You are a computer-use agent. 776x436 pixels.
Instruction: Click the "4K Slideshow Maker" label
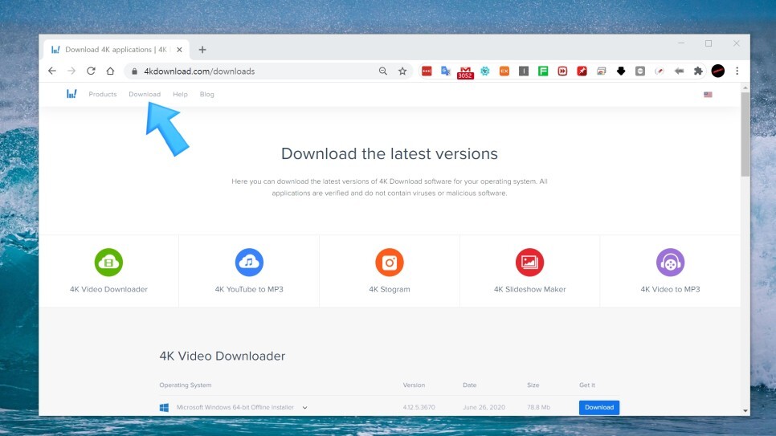coord(529,289)
